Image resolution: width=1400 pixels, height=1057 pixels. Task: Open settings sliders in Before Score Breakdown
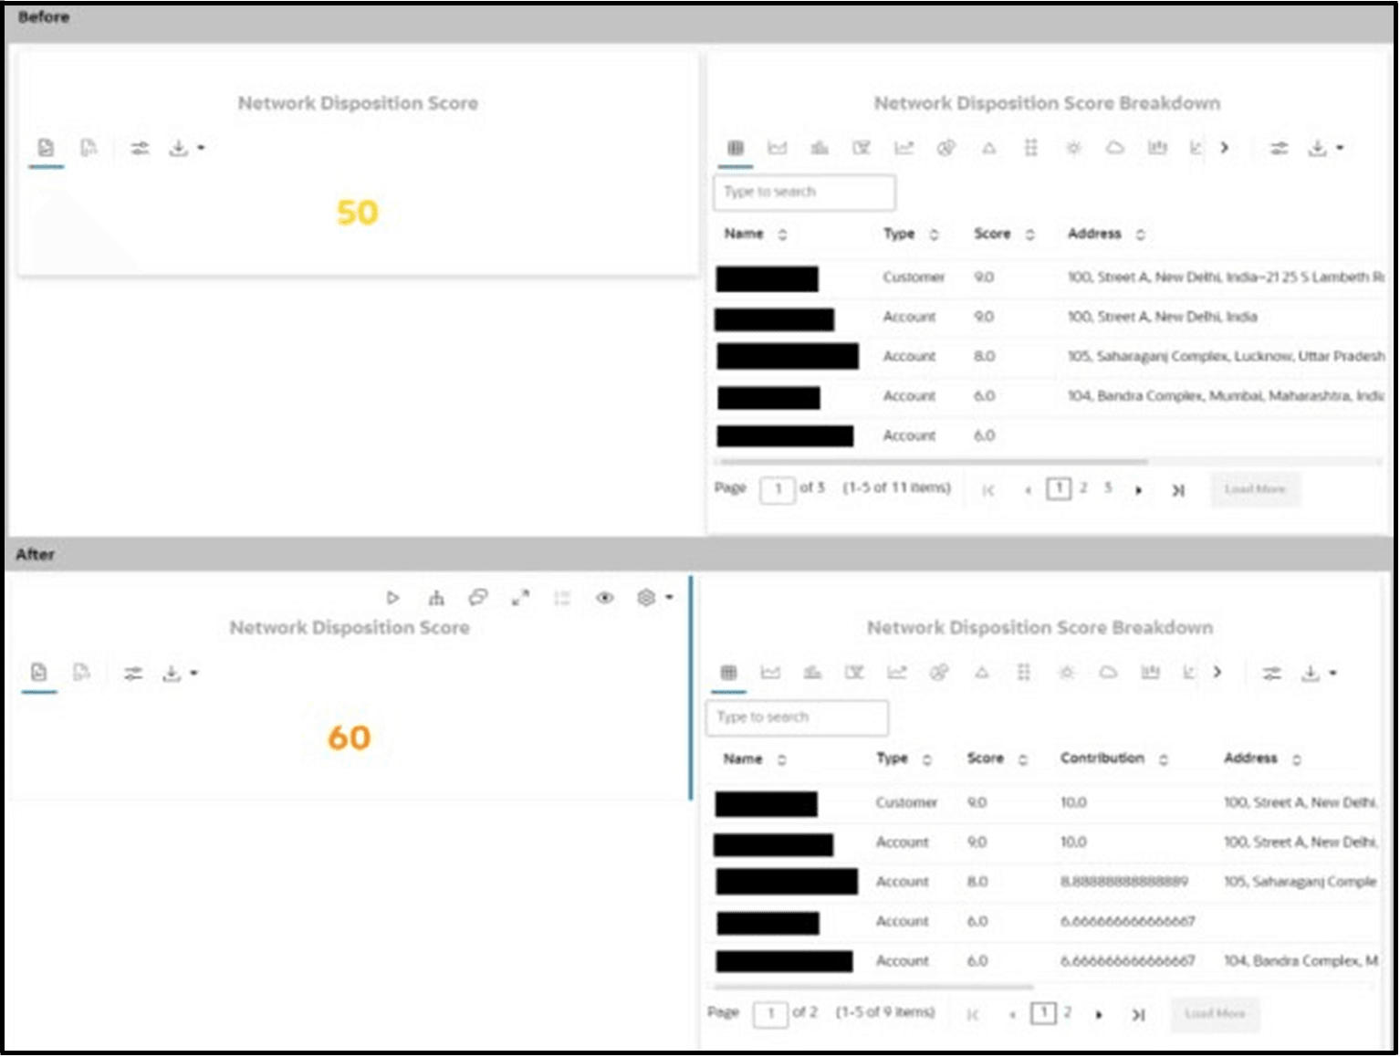1279,148
